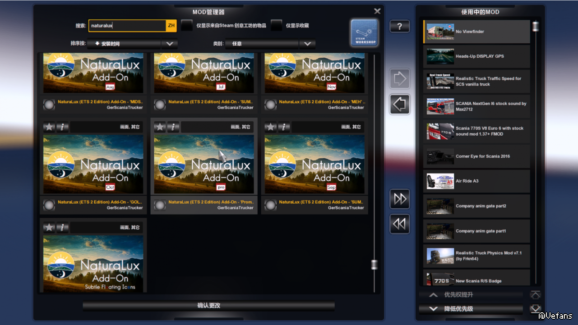
Task: Favorite the Subtle Floating Icons add-on
Action: (49, 228)
